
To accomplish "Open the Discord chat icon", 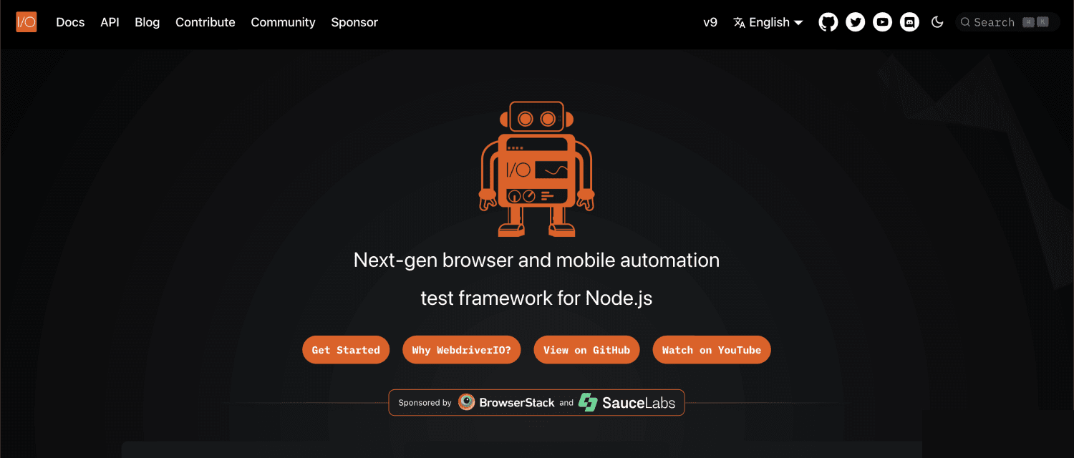I will [910, 22].
